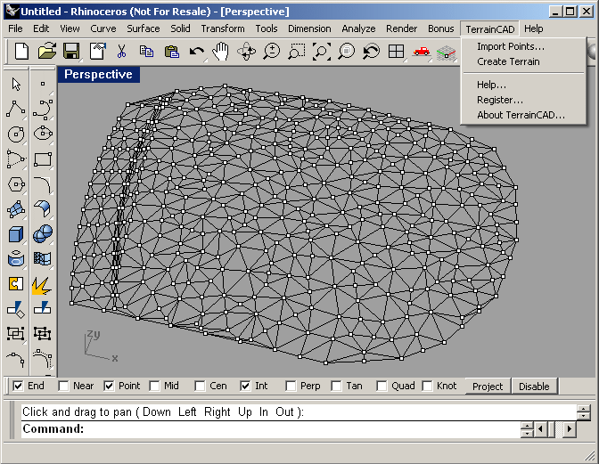Enable the Mid osnap checkbox
This screenshot has height=464, width=599.
[x=154, y=386]
